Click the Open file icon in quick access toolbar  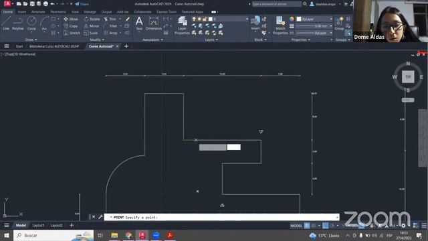coord(25,4)
